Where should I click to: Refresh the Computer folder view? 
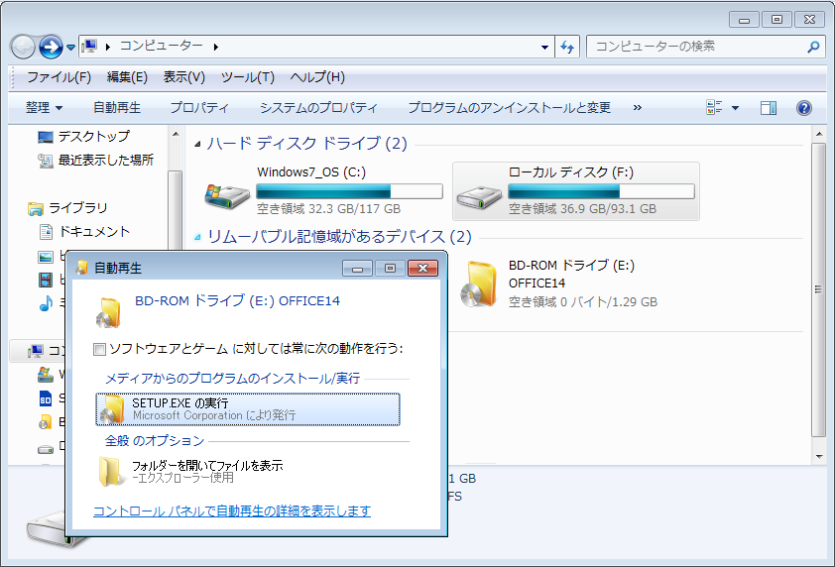567,47
